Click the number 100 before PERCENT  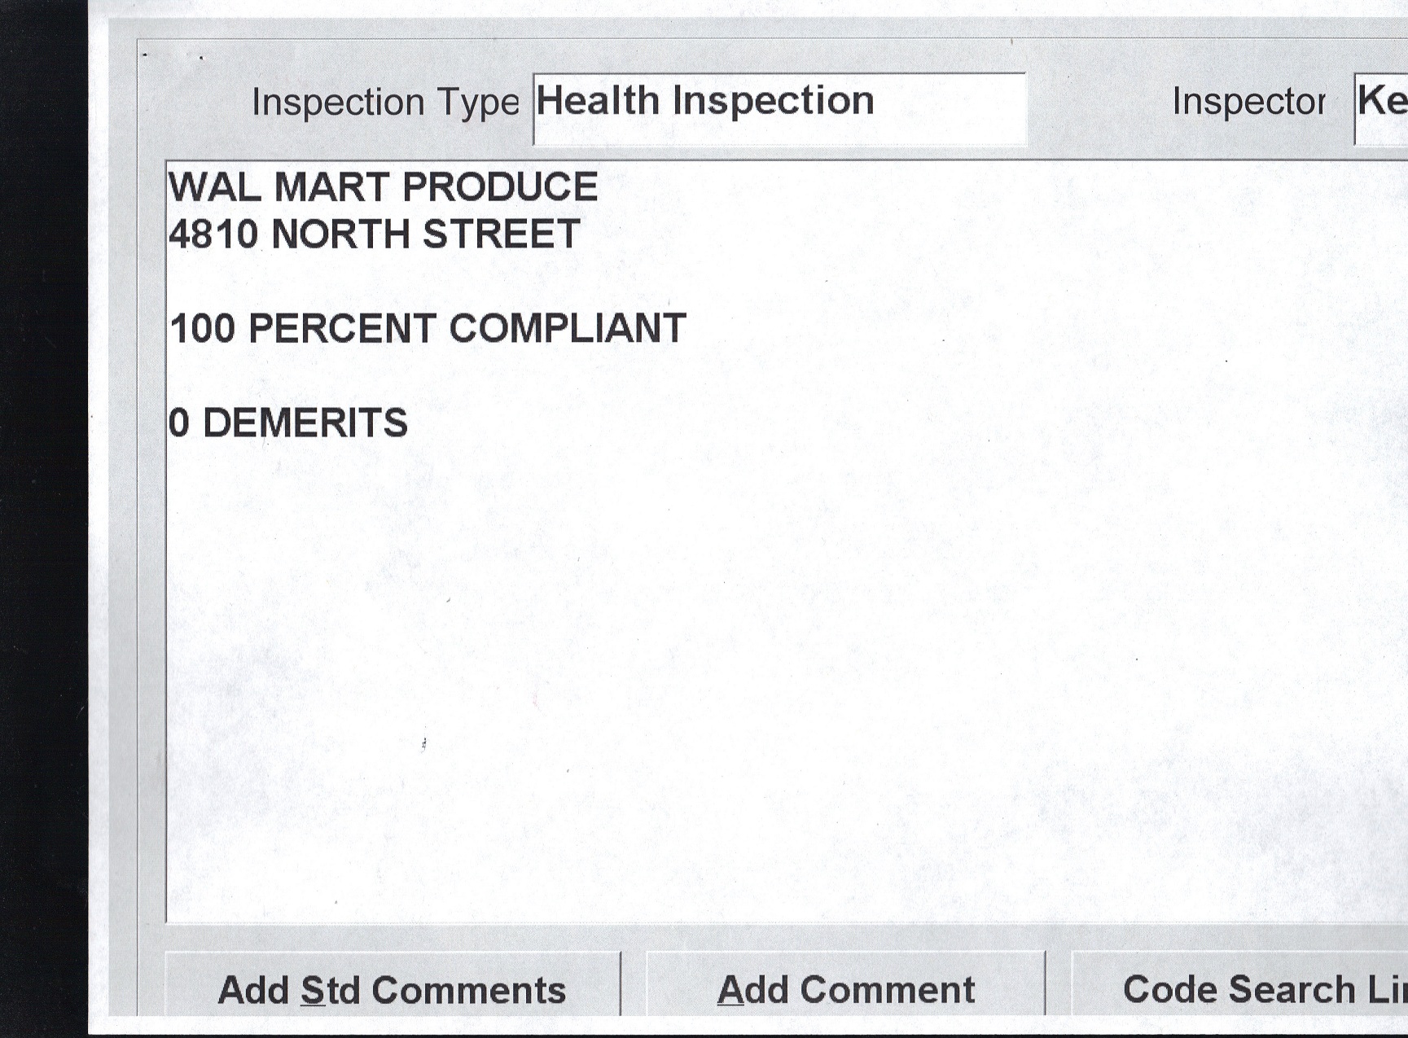(203, 329)
